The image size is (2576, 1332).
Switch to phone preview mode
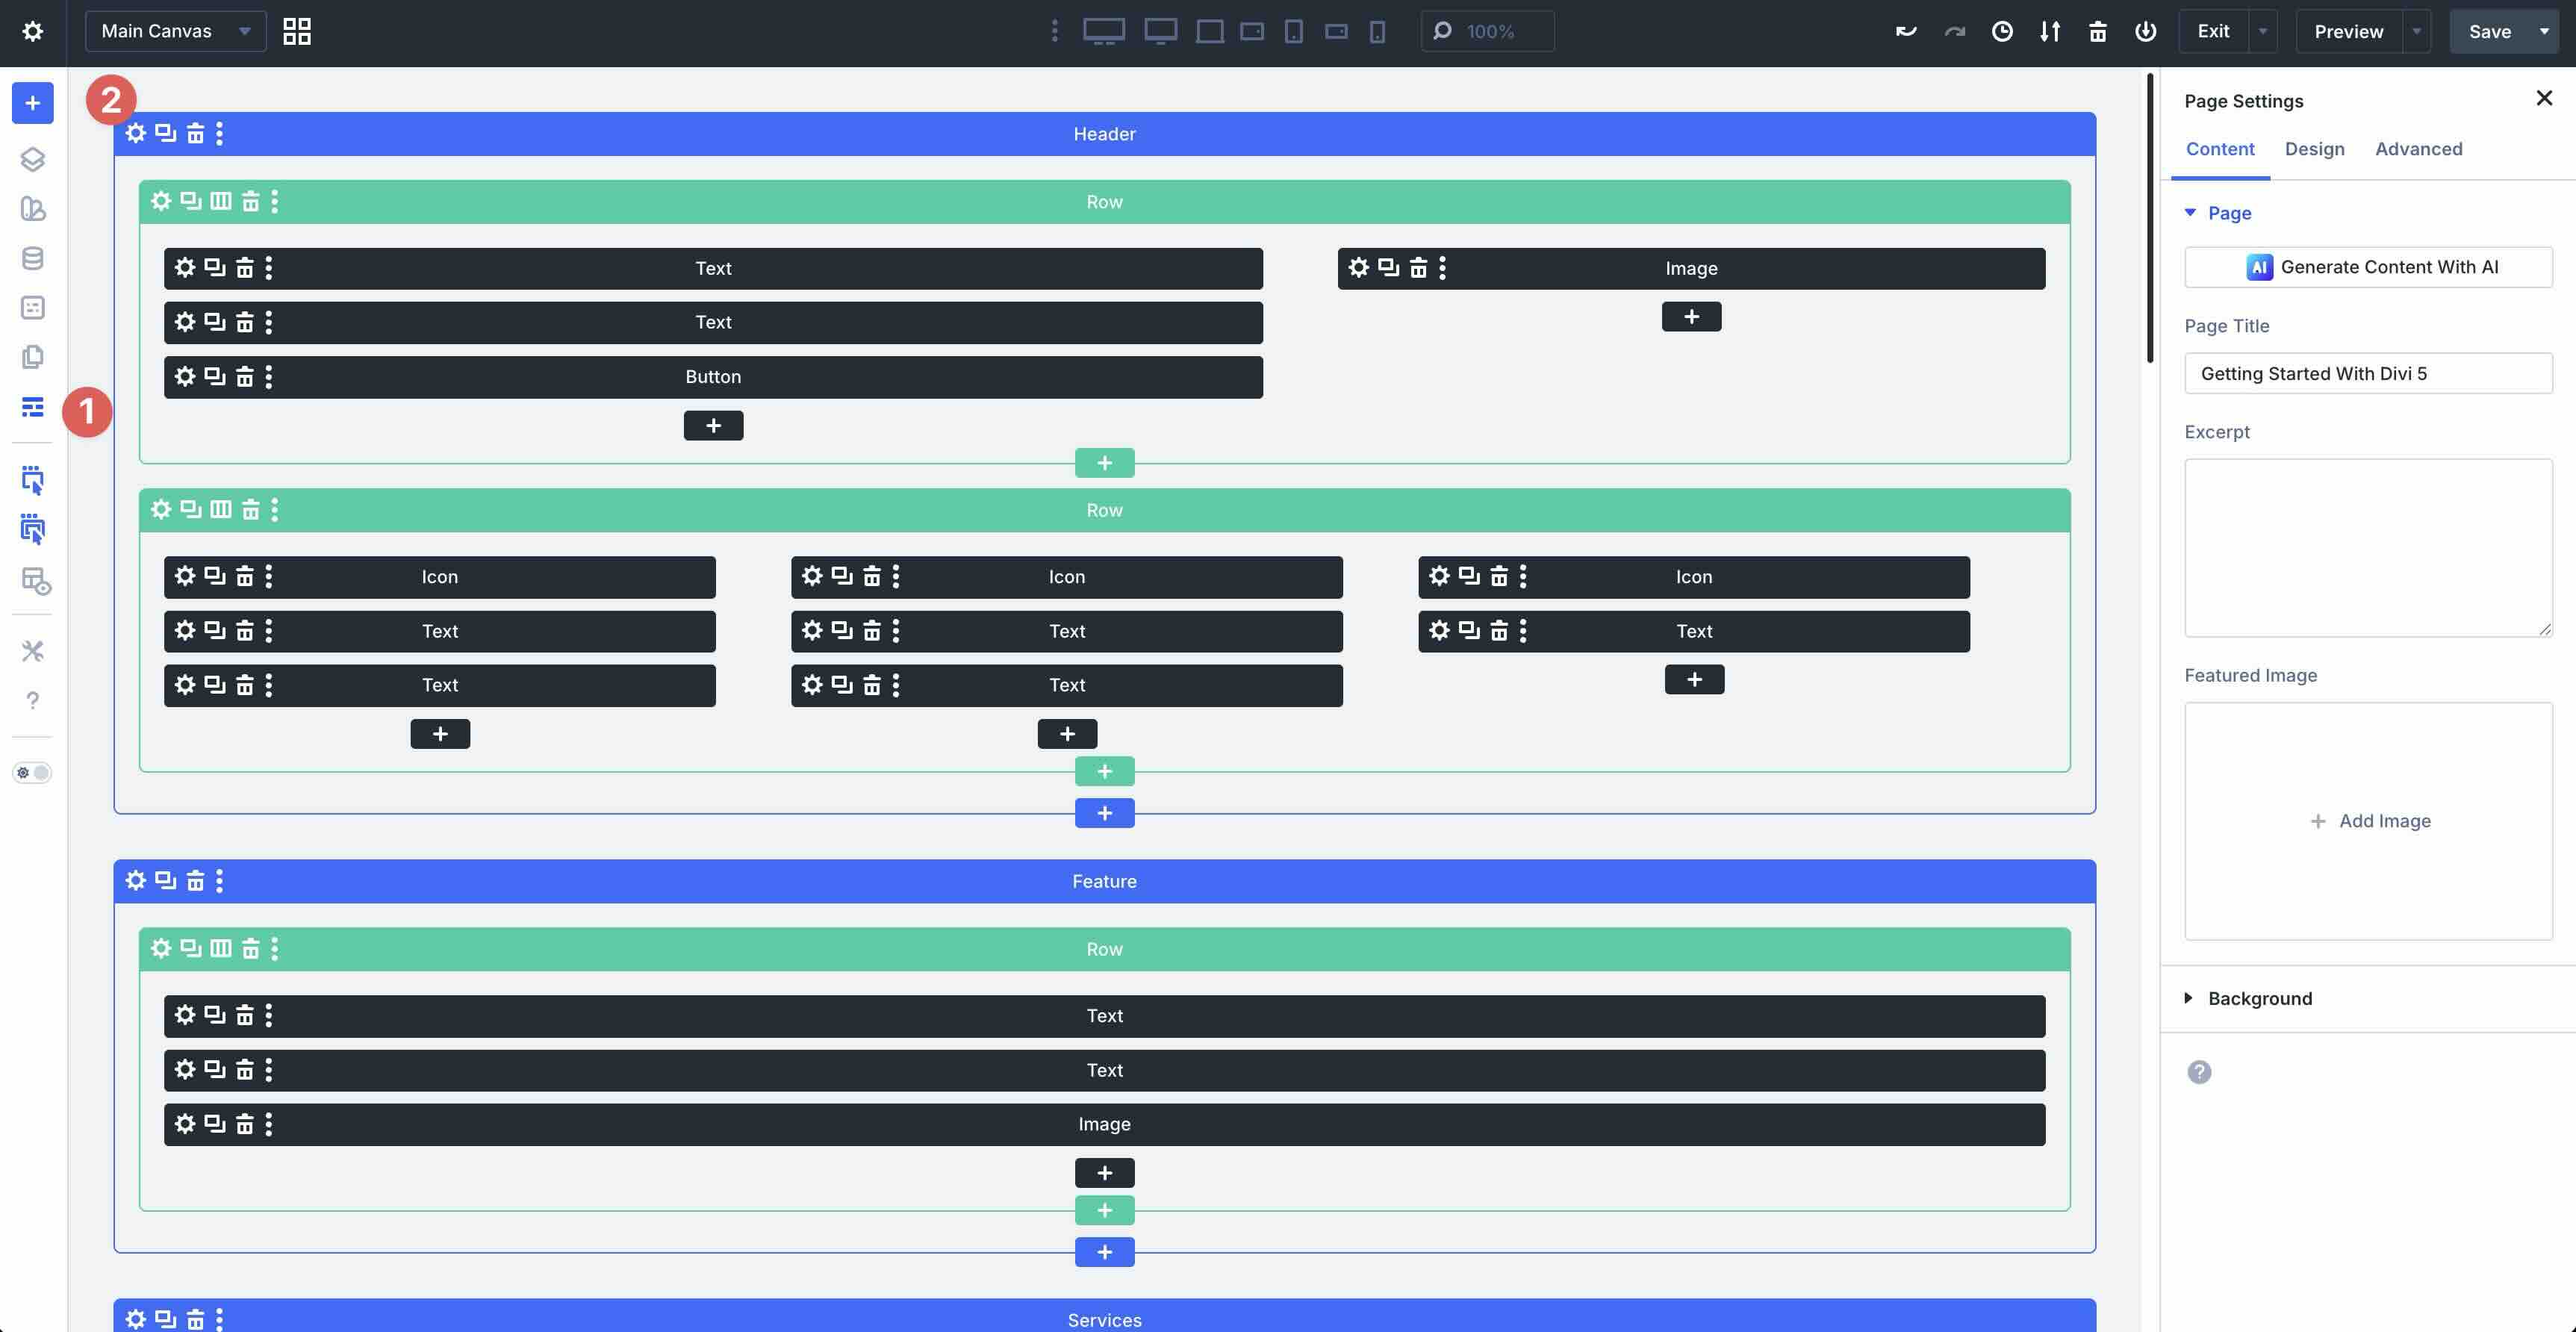pos(1378,31)
